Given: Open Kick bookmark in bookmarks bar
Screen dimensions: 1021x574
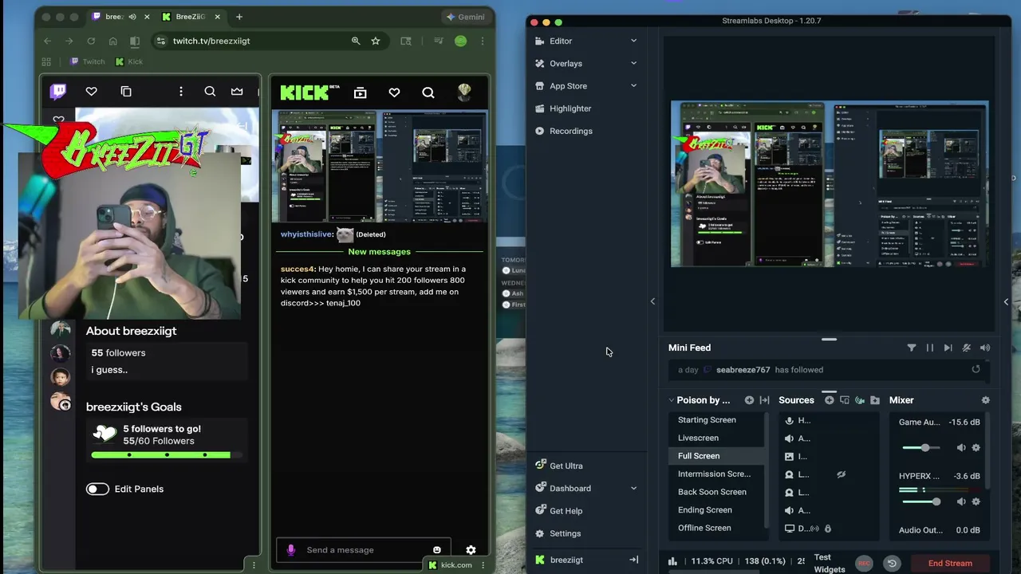Looking at the screenshot, I should [x=128, y=61].
